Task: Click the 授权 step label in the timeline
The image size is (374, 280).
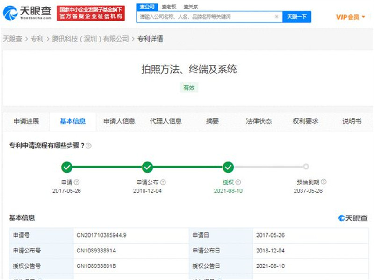Action: (228, 182)
